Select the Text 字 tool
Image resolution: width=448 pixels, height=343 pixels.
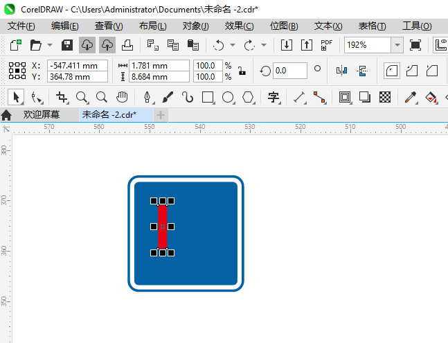[x=274, y=97]
